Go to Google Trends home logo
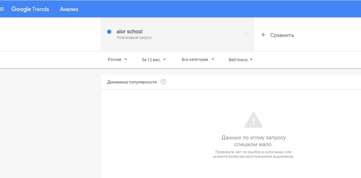The image size is (361, 178). (x=30, y=9)
